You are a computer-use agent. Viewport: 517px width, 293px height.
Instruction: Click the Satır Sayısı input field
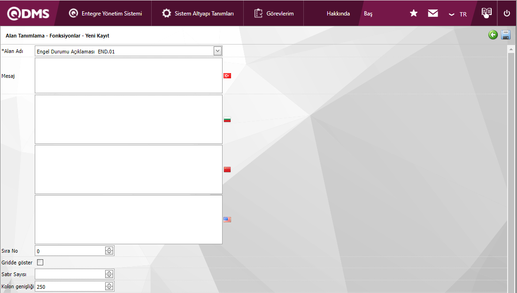click(x=70, y=274)
